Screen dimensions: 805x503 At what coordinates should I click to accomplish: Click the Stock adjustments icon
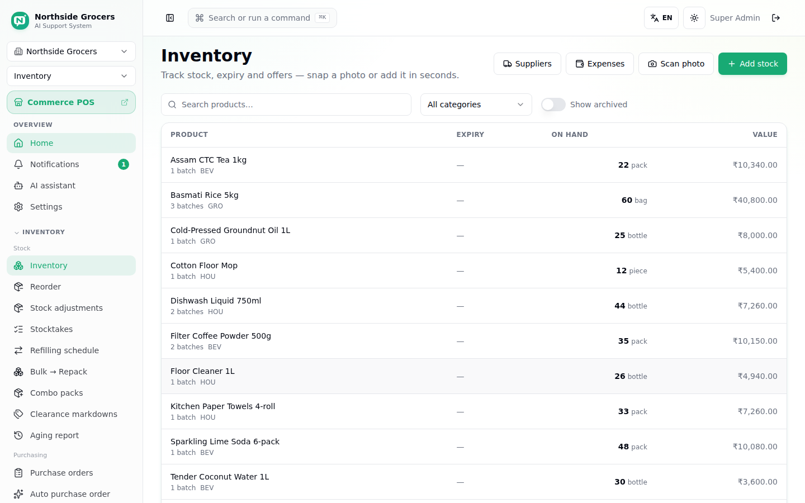[x=18, y=308]
